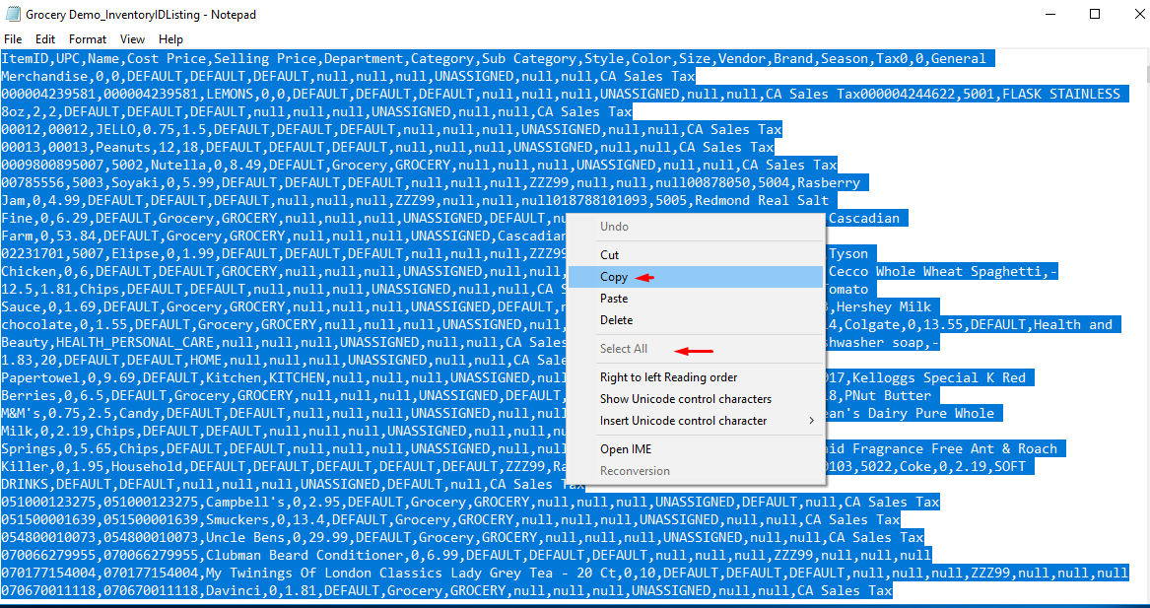Choose Delete in the context menu

click(696, 320)
